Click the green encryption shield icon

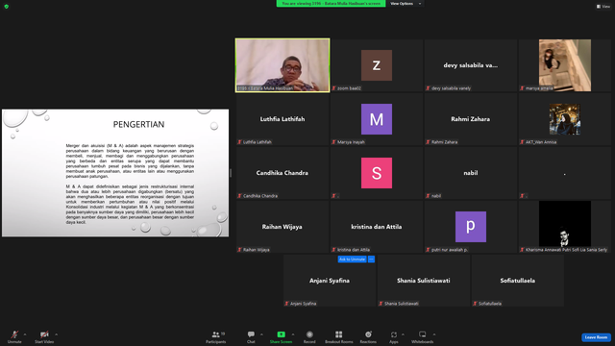(7, 7)
